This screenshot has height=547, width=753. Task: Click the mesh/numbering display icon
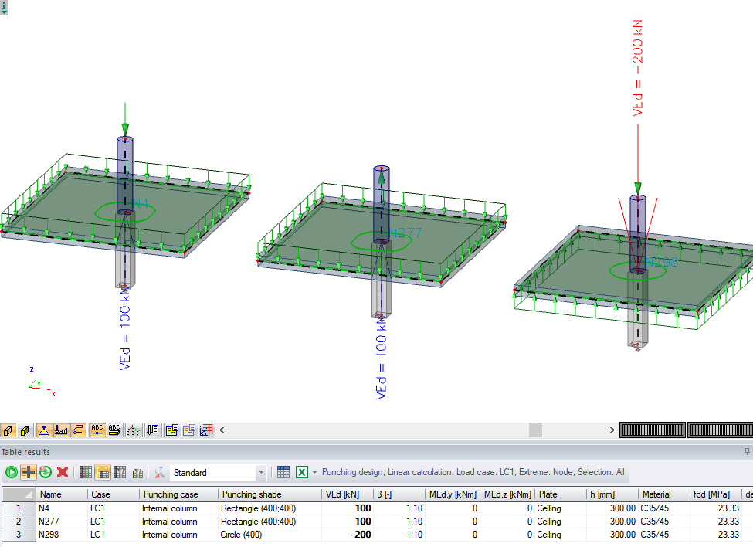tap(133, 430)
